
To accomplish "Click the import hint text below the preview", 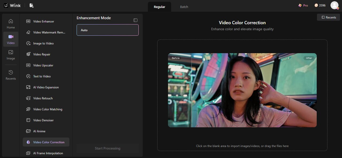I will pos(242,146).
